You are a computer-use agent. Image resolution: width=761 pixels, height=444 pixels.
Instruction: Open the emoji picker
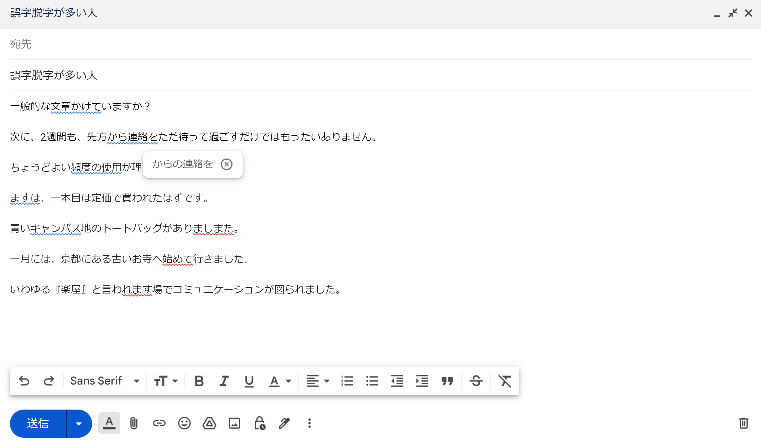[184, 423]
